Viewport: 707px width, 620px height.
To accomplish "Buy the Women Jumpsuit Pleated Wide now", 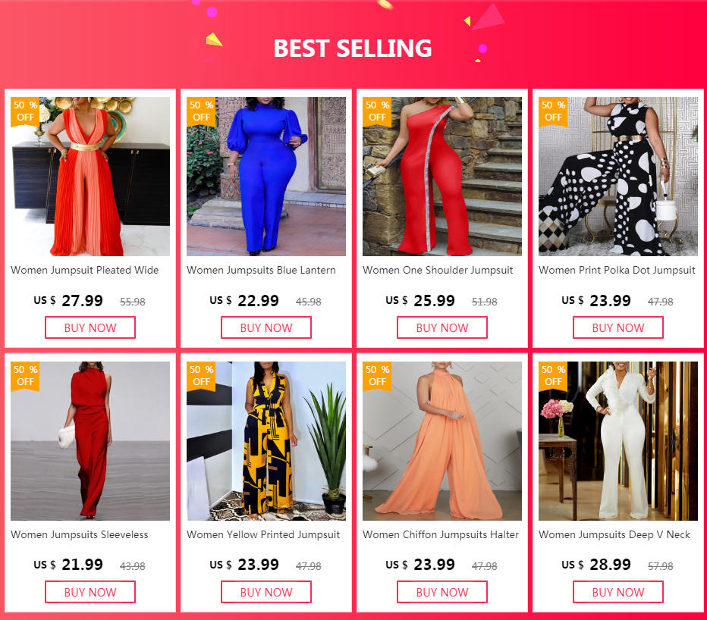I will click(x=90, y=327).
